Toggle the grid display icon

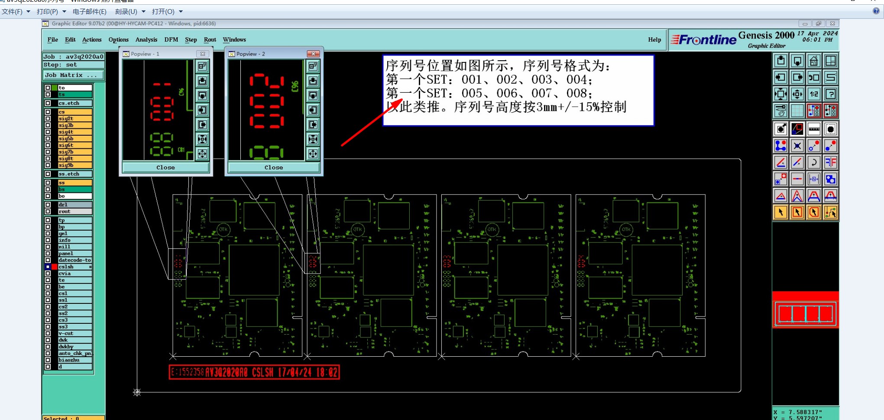tap(797, 111)
